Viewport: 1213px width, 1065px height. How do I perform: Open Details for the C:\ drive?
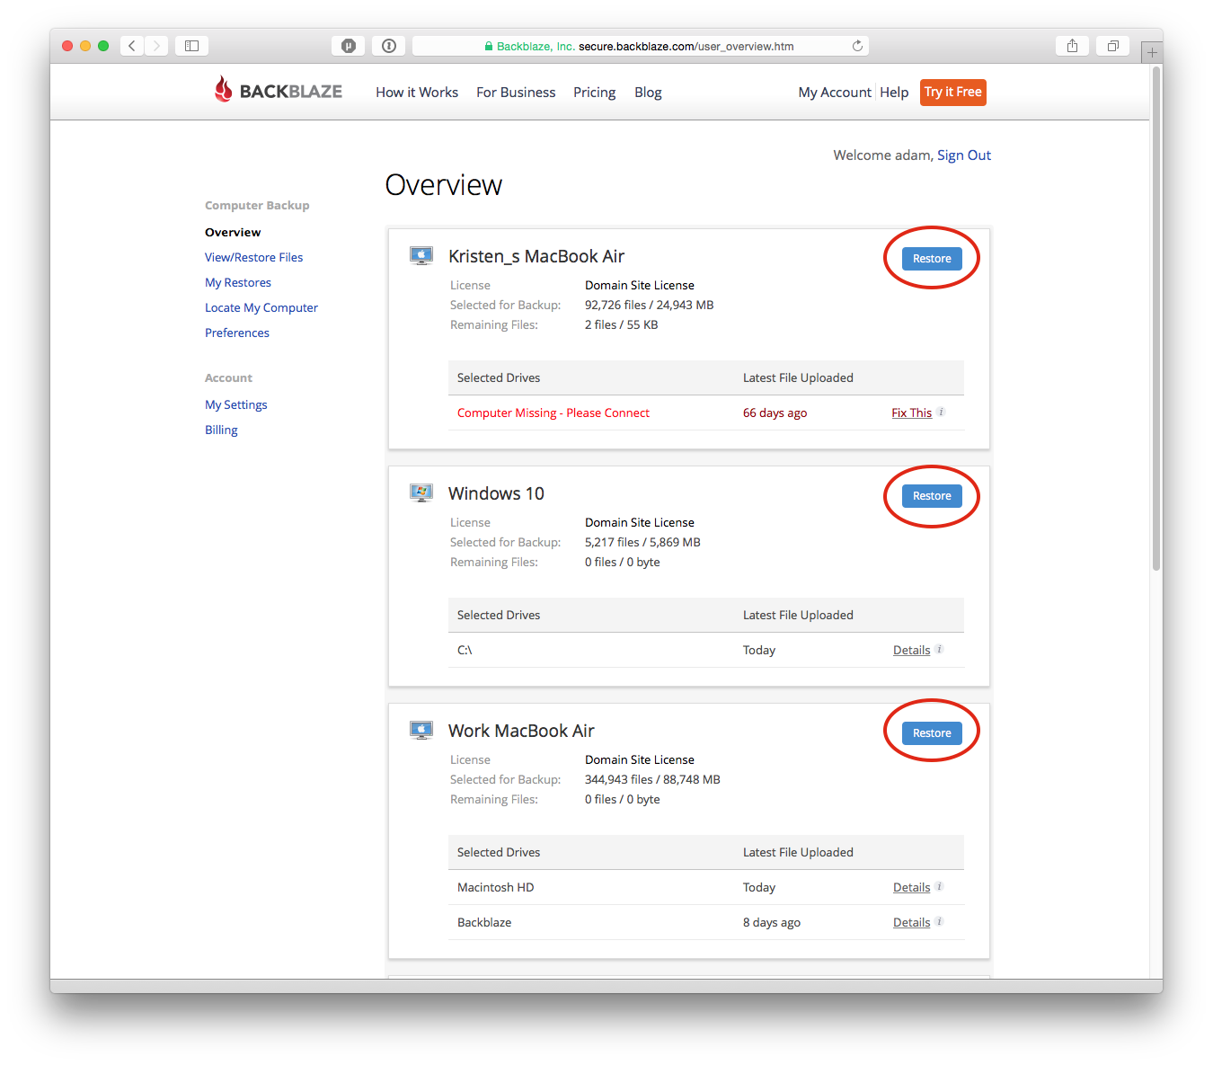[911, 650]
